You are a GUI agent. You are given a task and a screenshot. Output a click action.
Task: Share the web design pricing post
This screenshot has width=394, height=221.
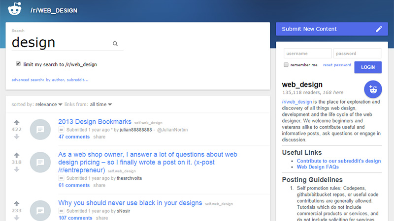99,185
